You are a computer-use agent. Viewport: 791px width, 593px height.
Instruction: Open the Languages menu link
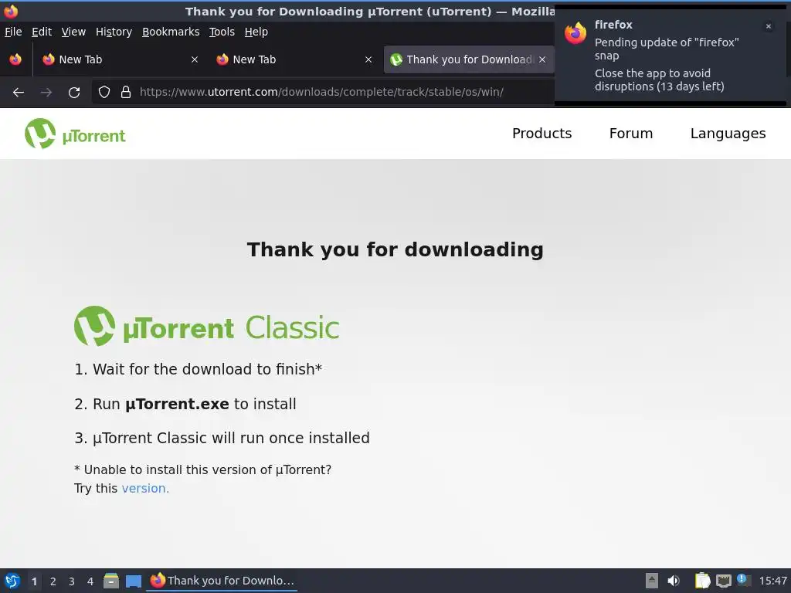(x=728, y=134)
